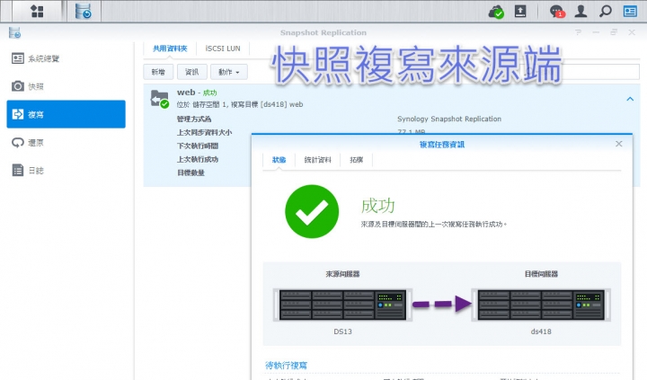Click the ds418 server name text

(541, 331)
